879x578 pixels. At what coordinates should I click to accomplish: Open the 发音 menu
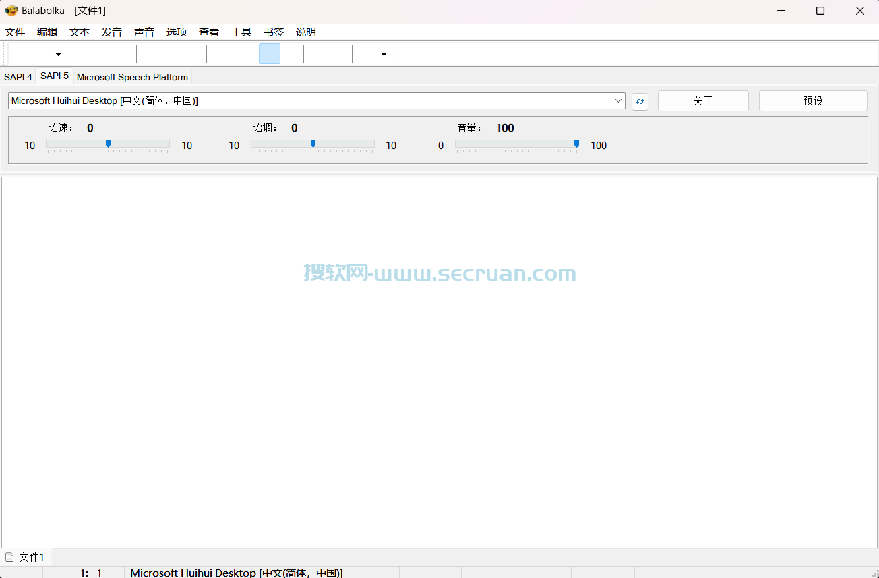click(112, 32)
